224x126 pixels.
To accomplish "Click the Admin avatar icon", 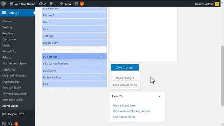I will (217, 4).
